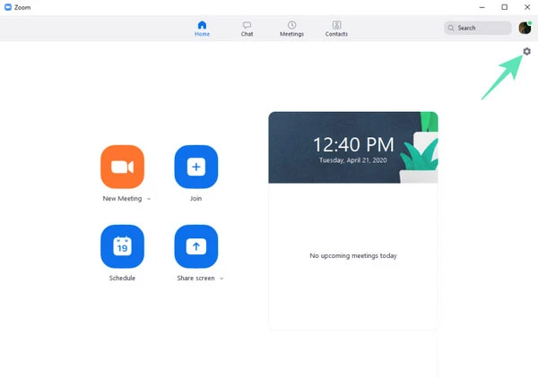Click the 12:40 PM clock display
538x378 pixels.
click(x=353, y=143)
